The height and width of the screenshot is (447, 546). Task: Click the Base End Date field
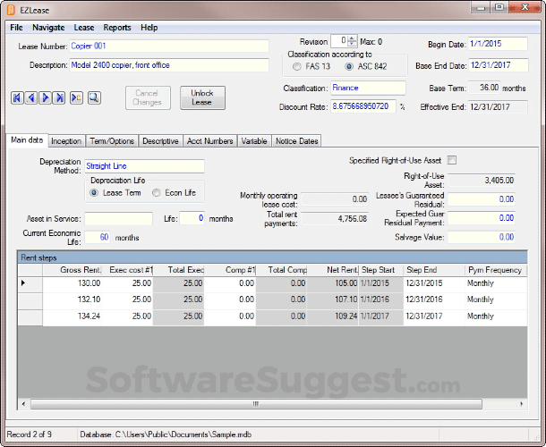[499, 65]
